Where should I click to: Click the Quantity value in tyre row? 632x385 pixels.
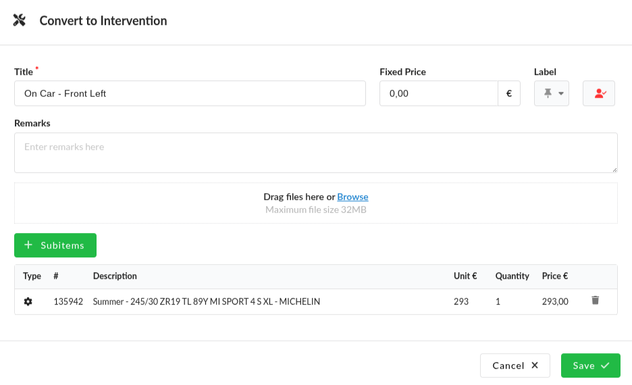point(498,302)
